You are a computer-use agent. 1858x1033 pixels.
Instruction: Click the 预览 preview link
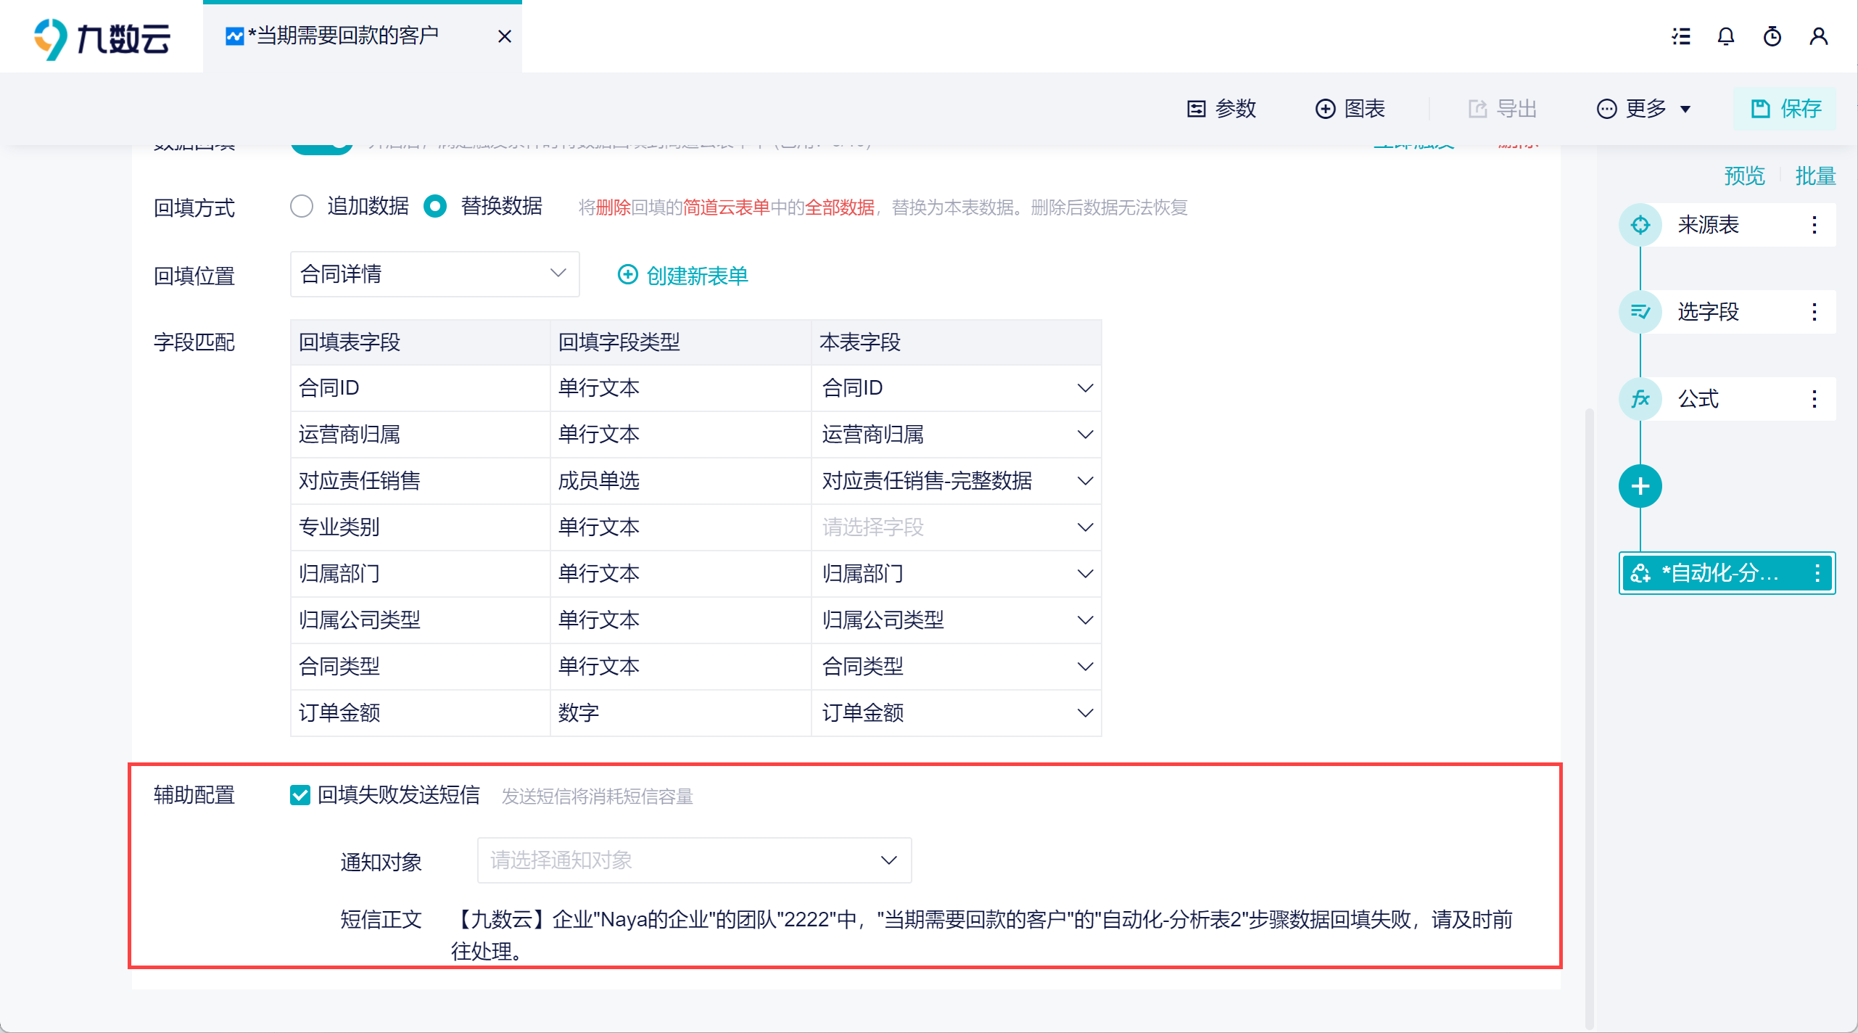pos(1743,176)
